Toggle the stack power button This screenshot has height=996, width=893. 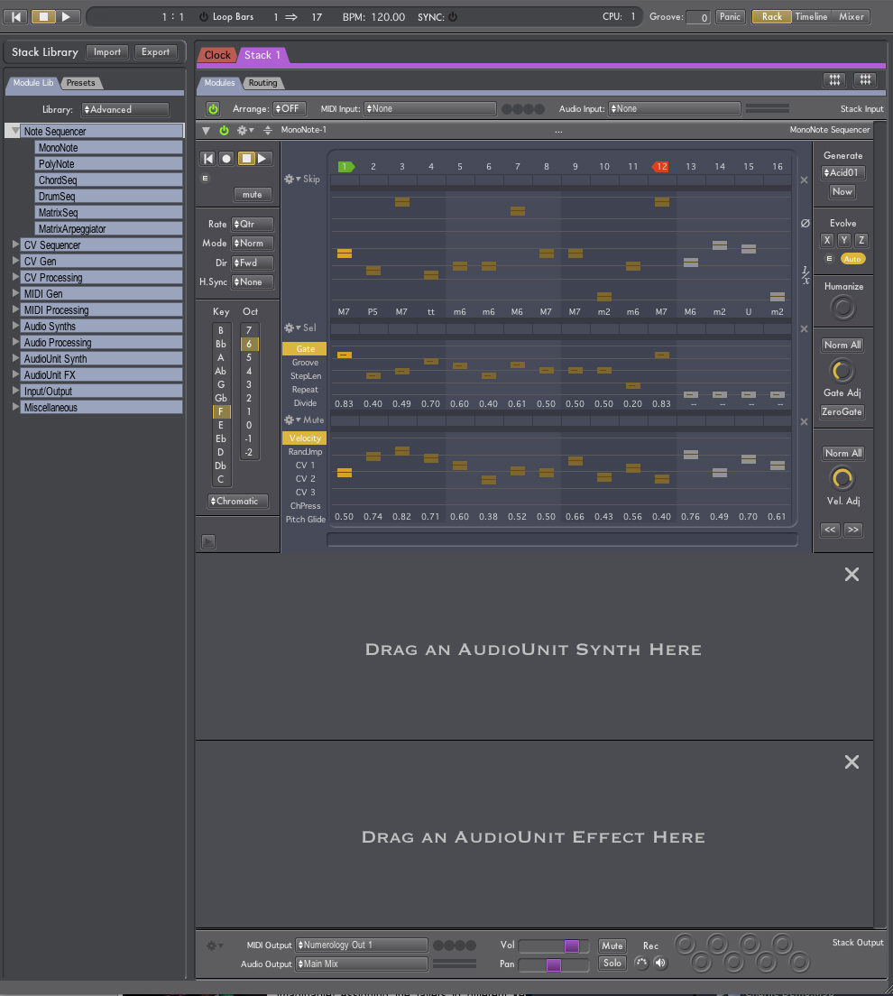click(x=213, y=109)
